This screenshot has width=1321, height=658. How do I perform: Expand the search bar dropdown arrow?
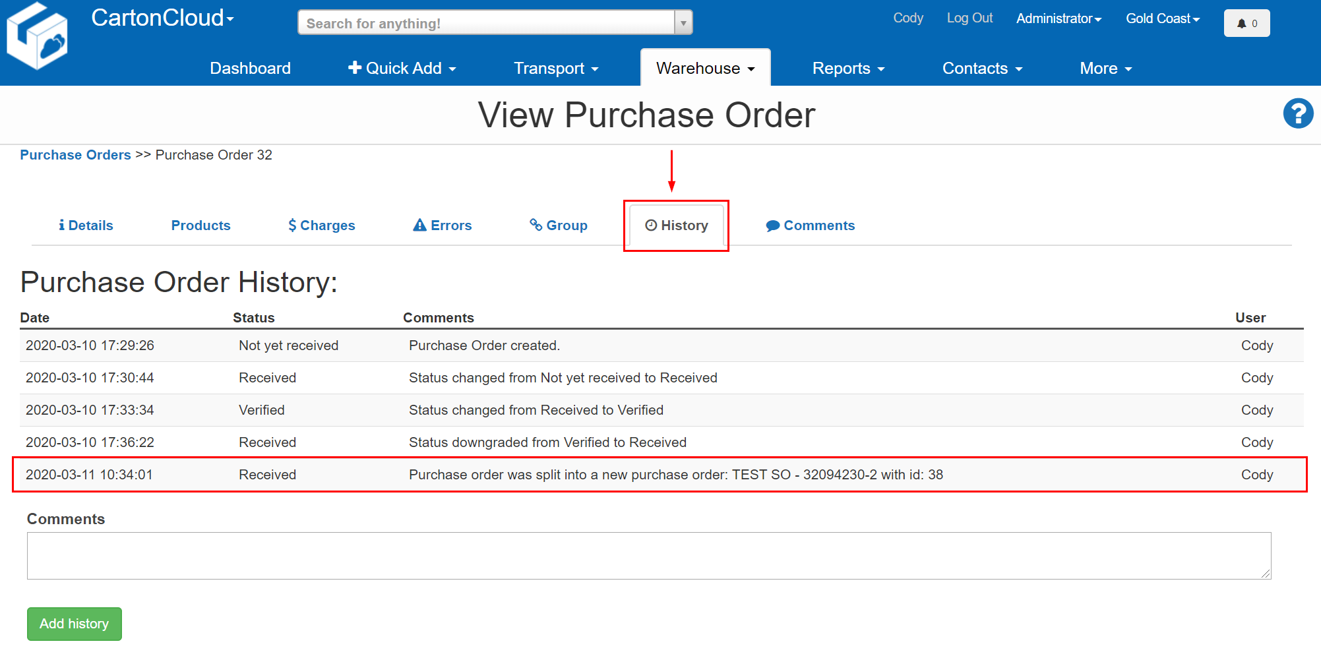click(683, 22)
